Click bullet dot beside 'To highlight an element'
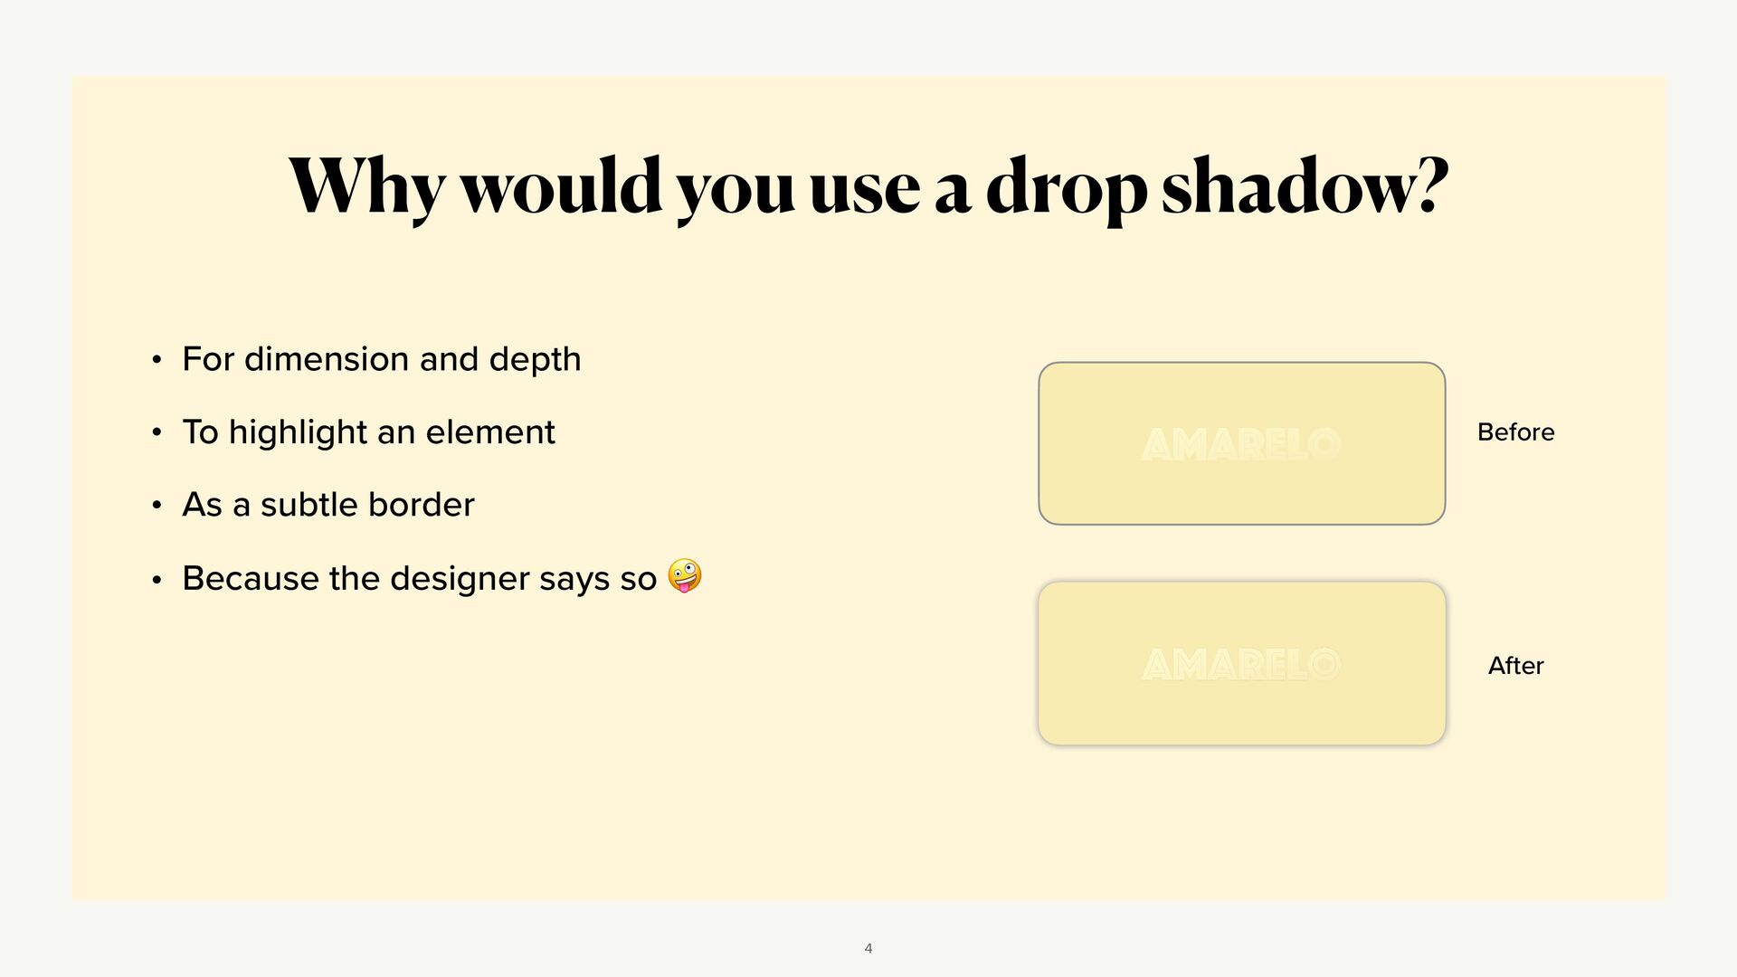 [157, 433]
